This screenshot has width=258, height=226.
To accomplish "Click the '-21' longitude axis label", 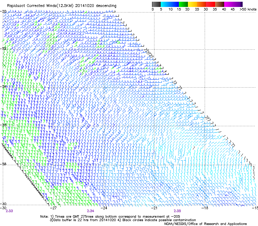I will (x=154, y=208).
